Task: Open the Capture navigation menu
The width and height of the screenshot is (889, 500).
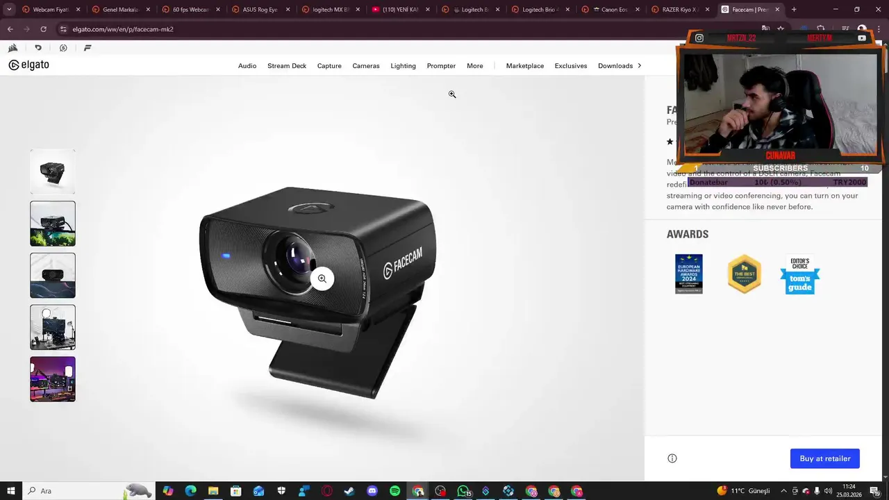Action: point(329,66)
